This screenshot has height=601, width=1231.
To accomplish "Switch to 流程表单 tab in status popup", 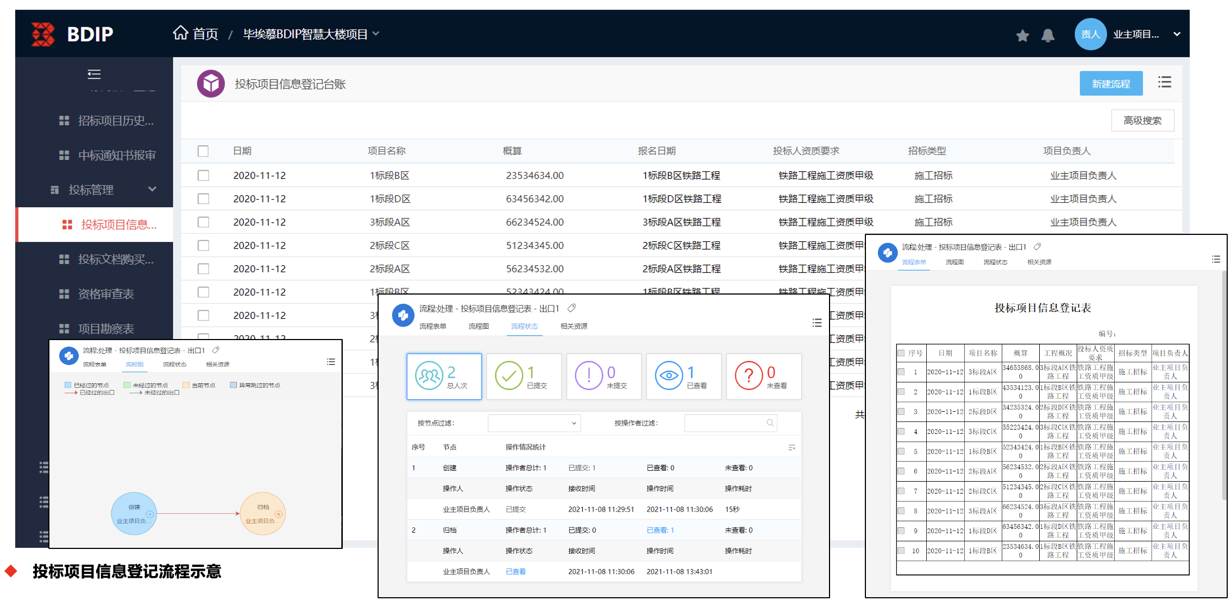I will tap(433, 326).
